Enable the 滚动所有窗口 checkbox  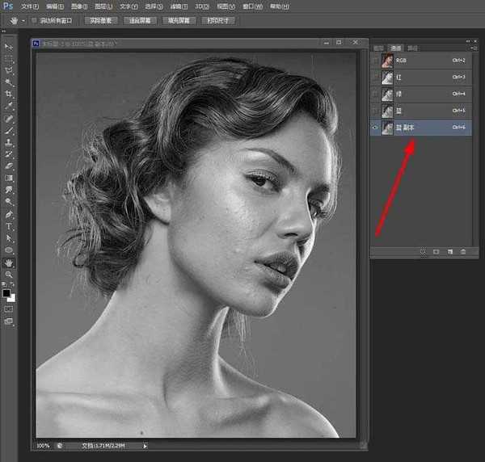point(34,20)
